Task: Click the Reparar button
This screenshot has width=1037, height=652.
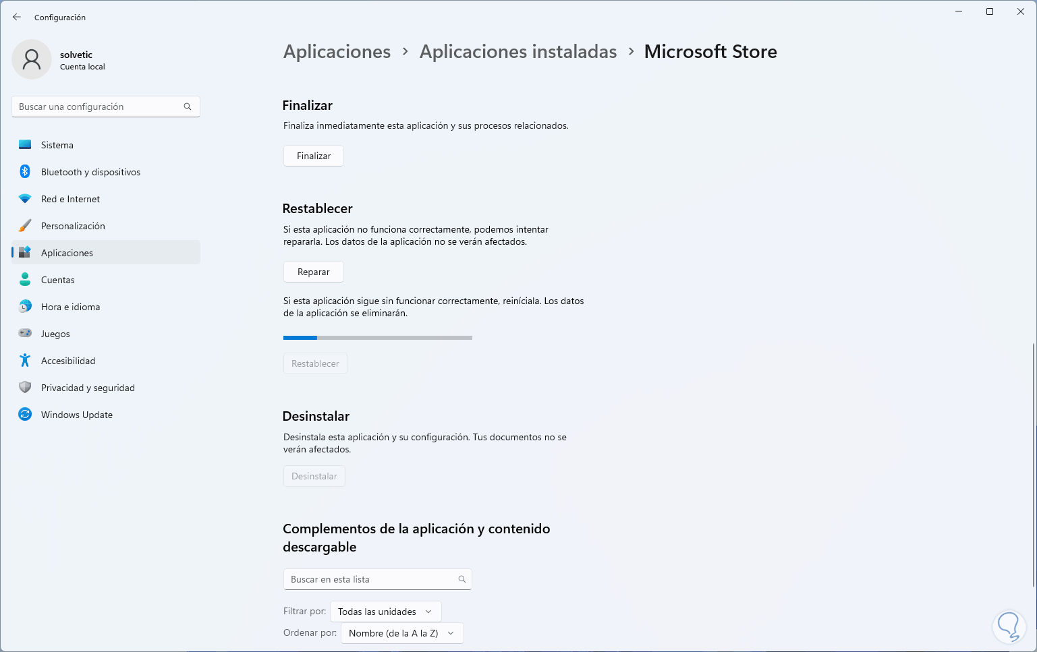Action: coord(313,271)
